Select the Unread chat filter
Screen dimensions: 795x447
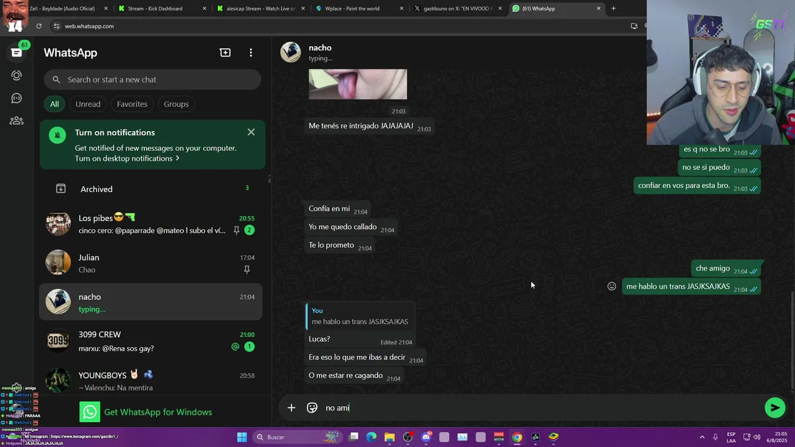pos(88,104)
